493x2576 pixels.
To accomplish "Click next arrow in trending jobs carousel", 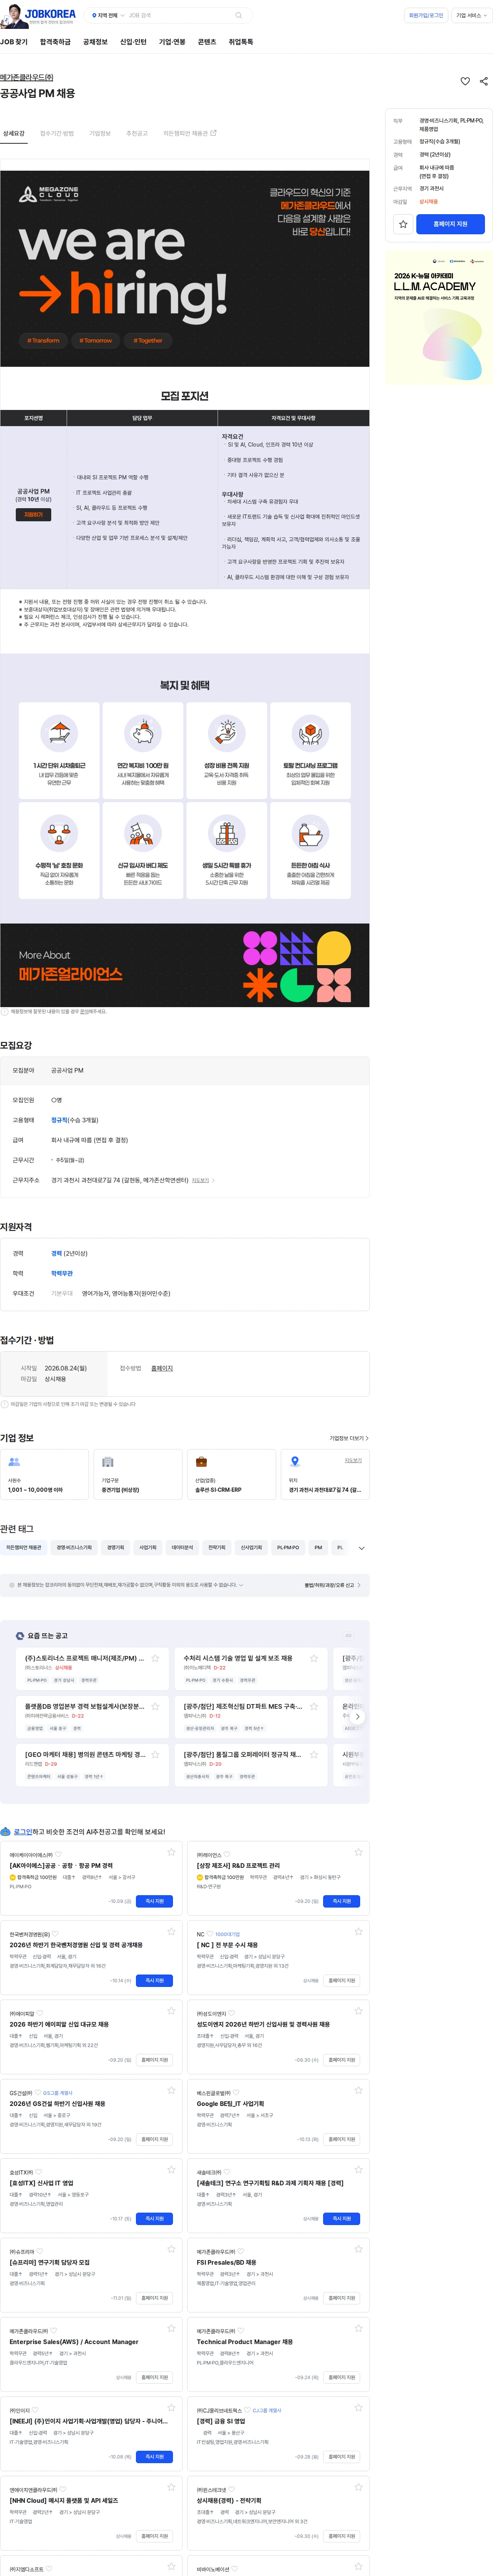I will pos(358,1716).
